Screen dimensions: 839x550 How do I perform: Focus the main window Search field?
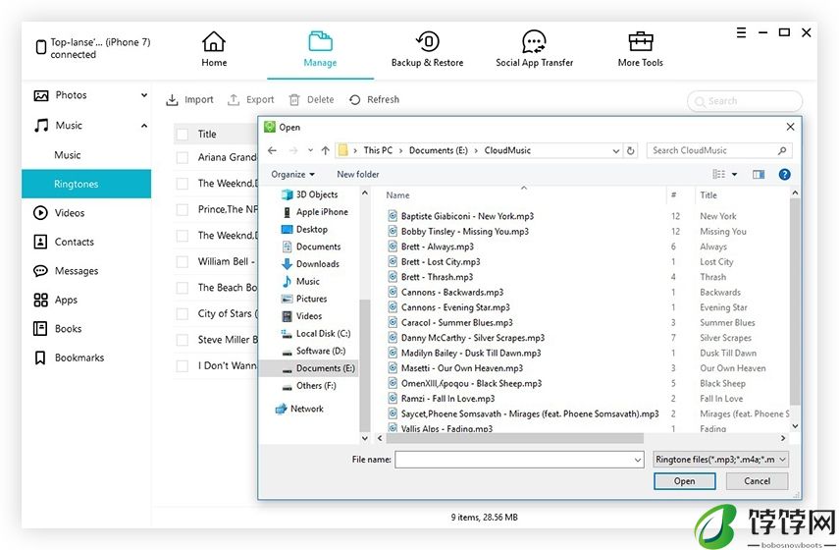tap(744, 101)
